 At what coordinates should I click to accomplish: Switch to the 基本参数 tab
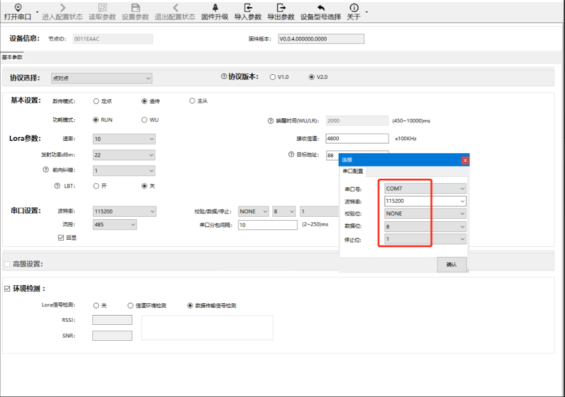pyautogui.click(x=12, y=57)
